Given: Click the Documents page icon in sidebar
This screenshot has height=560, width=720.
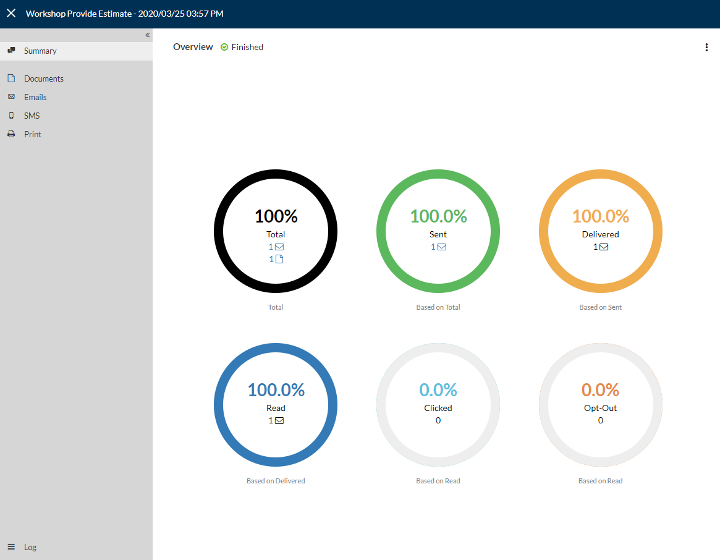Looking at the screenshot, I should pos(12,78).
